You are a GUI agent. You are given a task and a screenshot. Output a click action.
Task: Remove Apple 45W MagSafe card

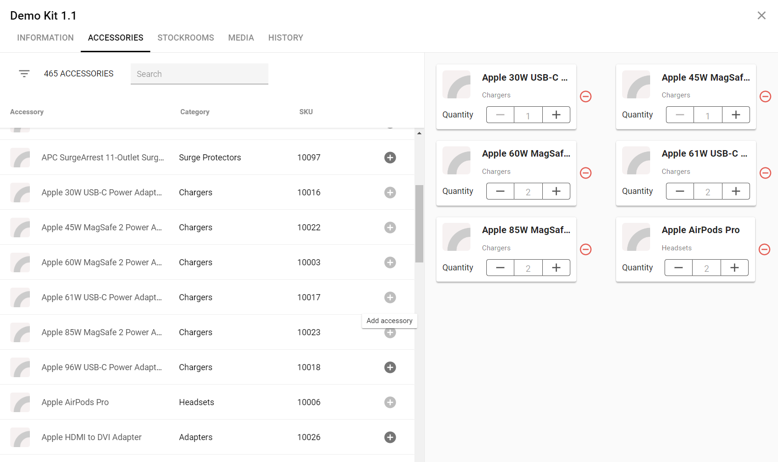(765, 97)
